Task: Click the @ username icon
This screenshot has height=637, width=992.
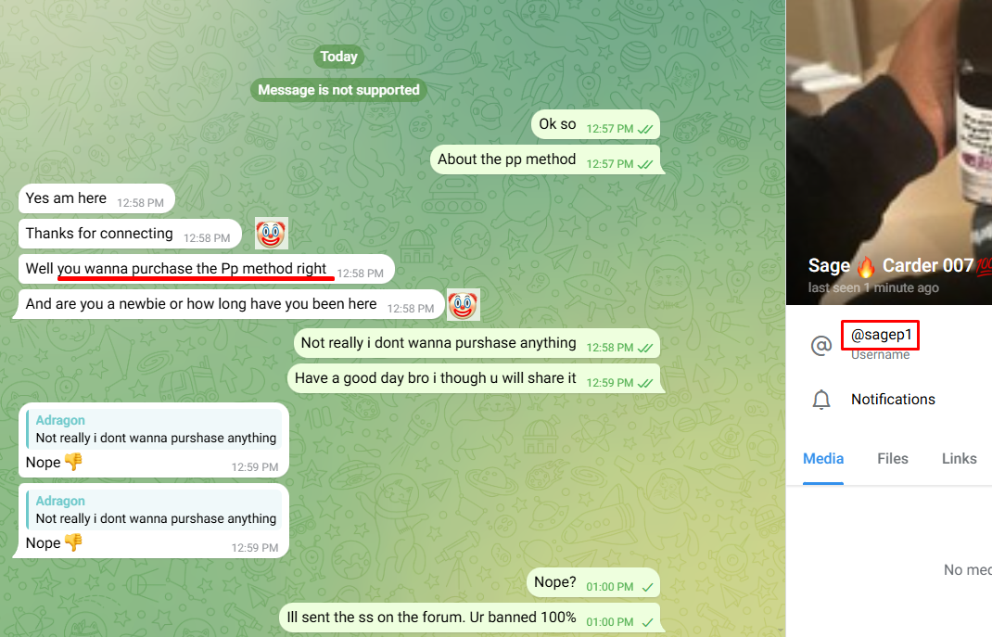Action: (821, 345)
